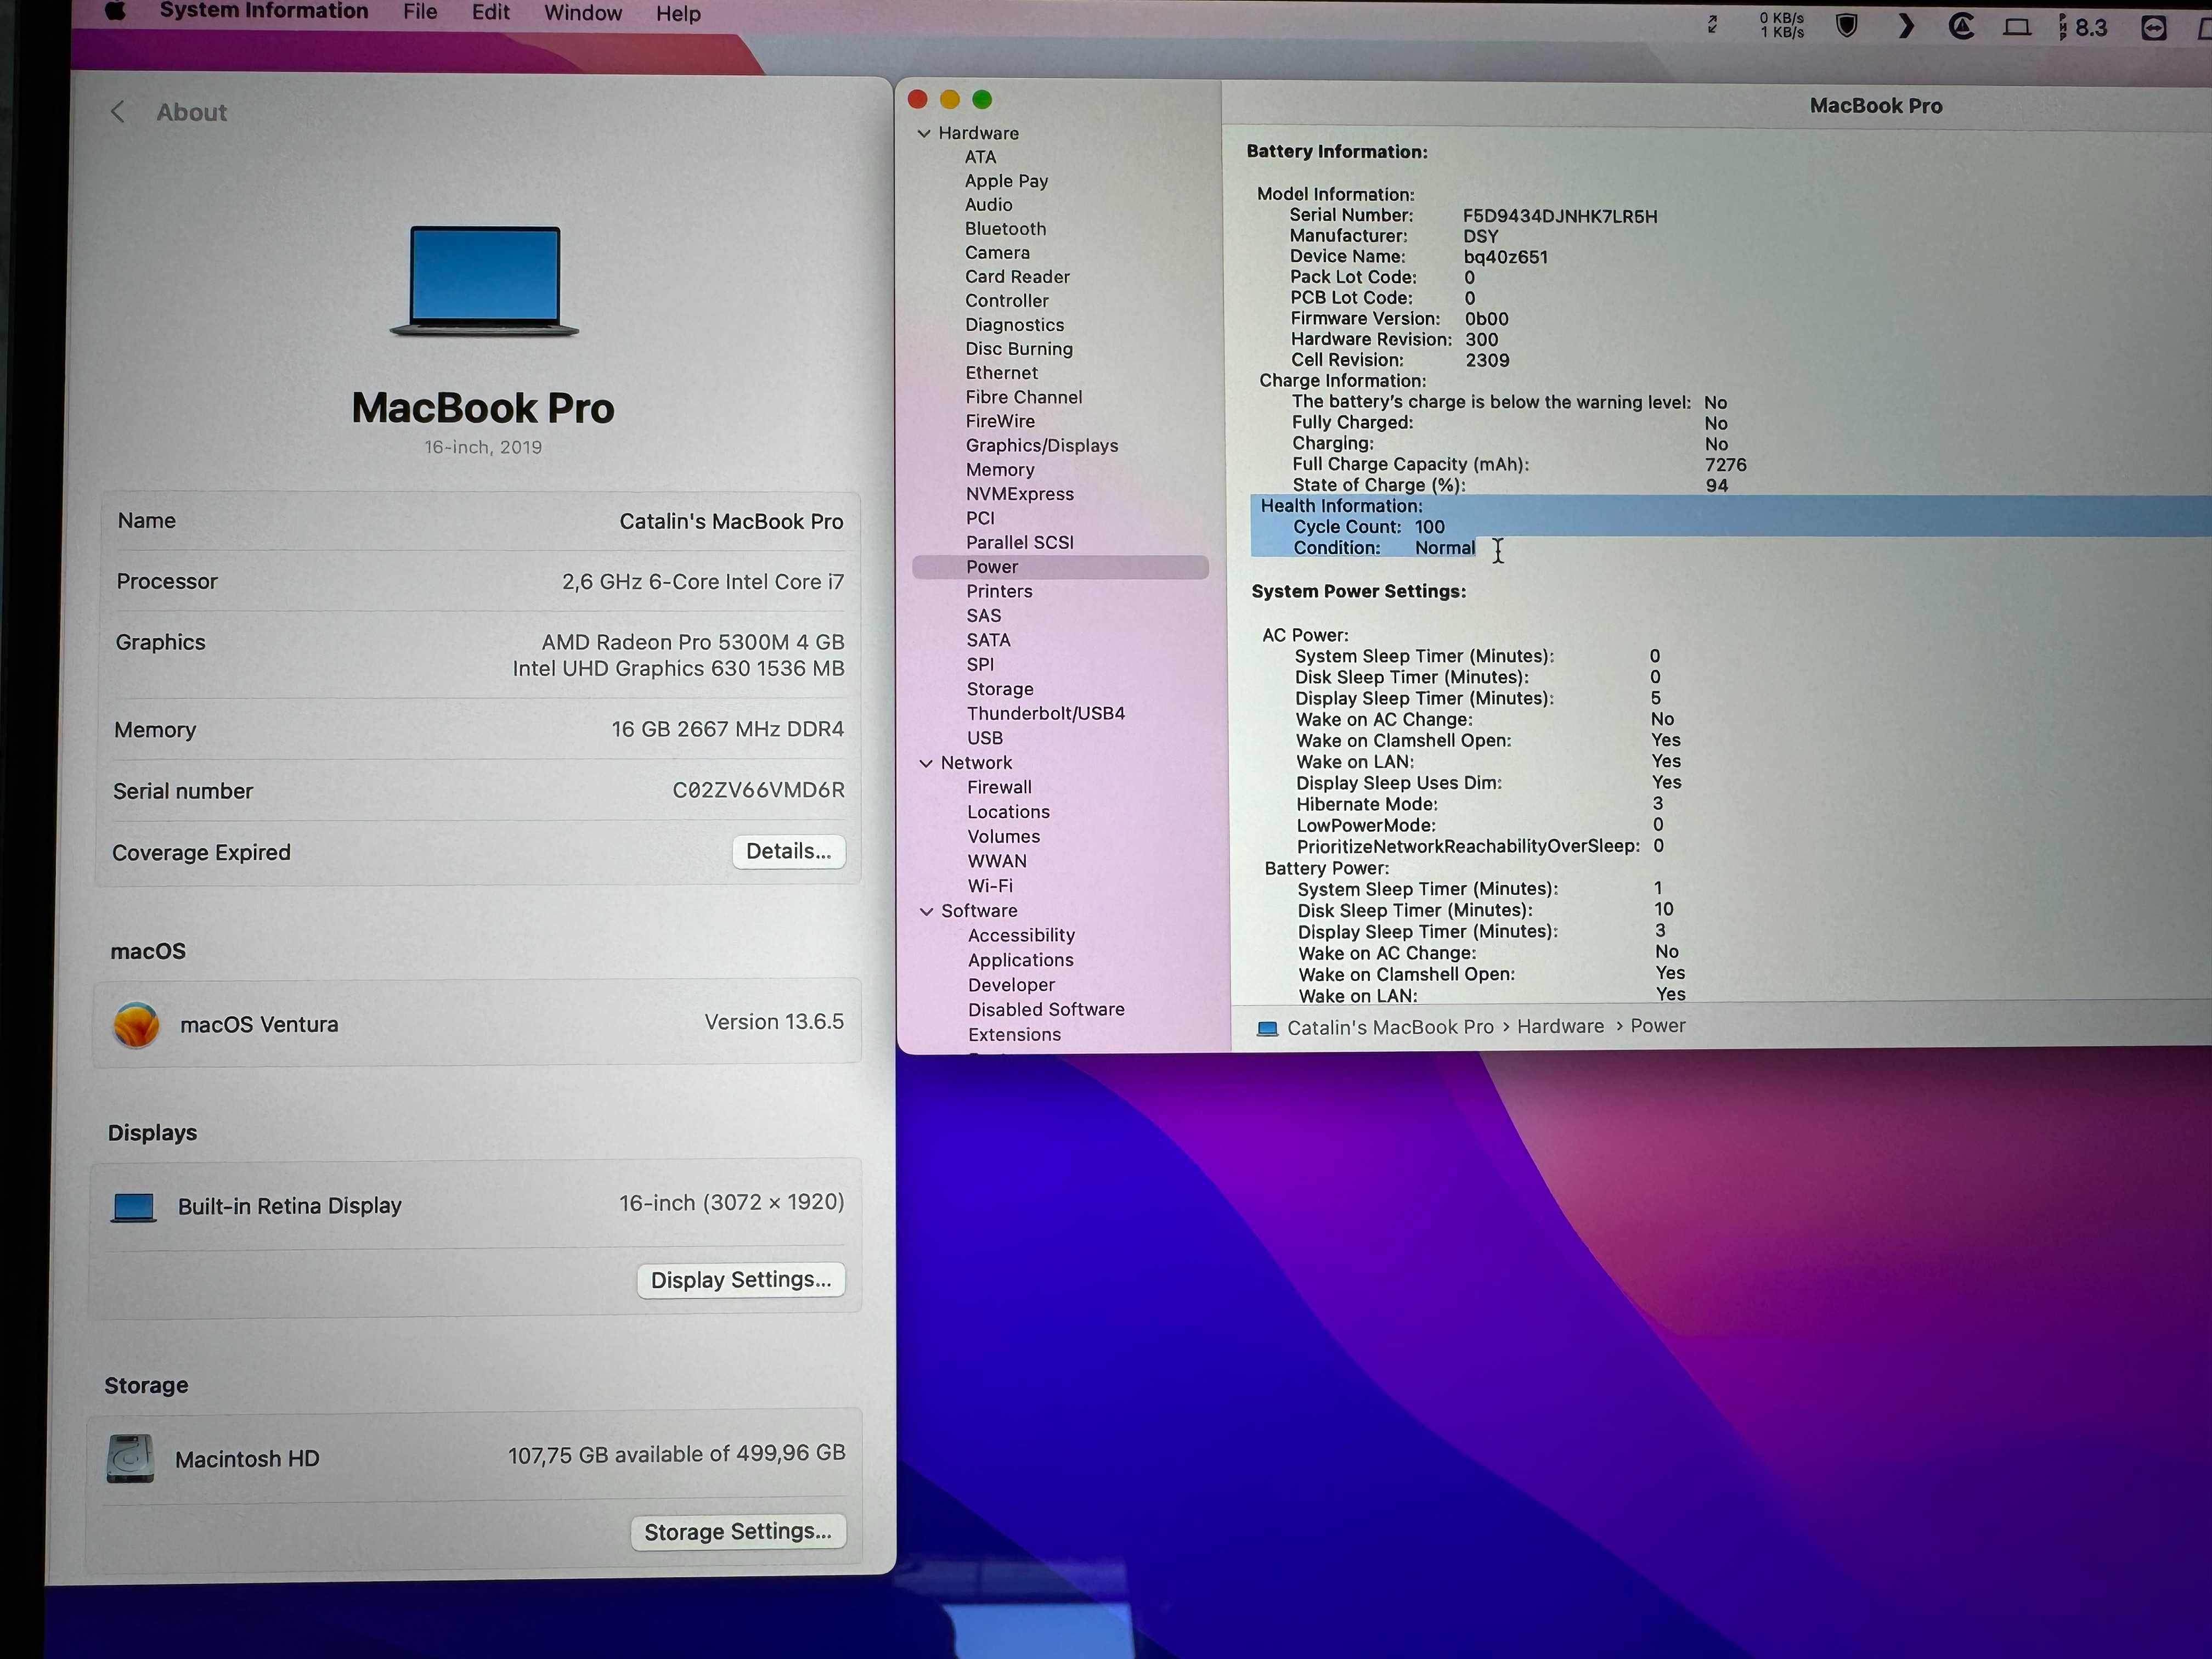Image resolution: width=2212 pixels, height=1659 pixels.
Task: Click the network speed meter in menu bar
Action: pyautogui.click(x=1781, y=25)
